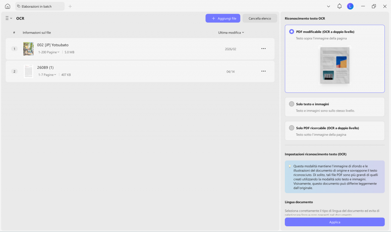
Task: Click the 04/14 modification date
Action: (230, 71)
